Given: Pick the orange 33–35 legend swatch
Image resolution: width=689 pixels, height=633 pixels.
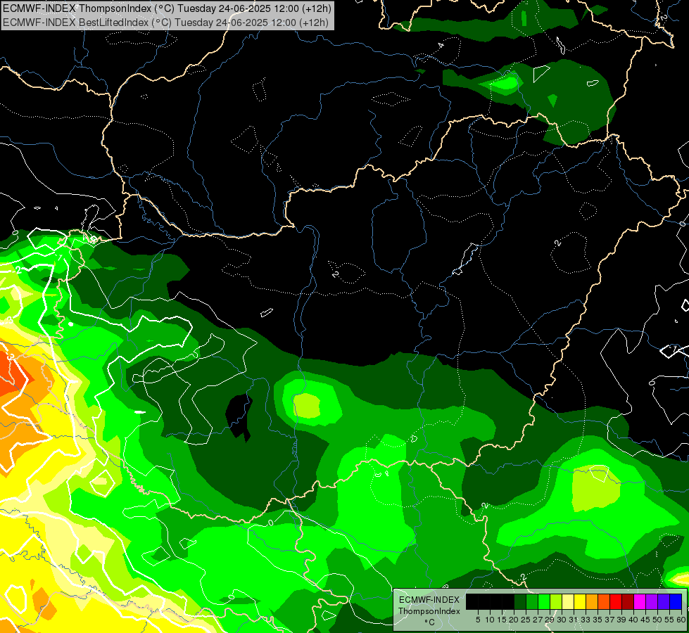Looking at the screenshot, I should [592, 601].
